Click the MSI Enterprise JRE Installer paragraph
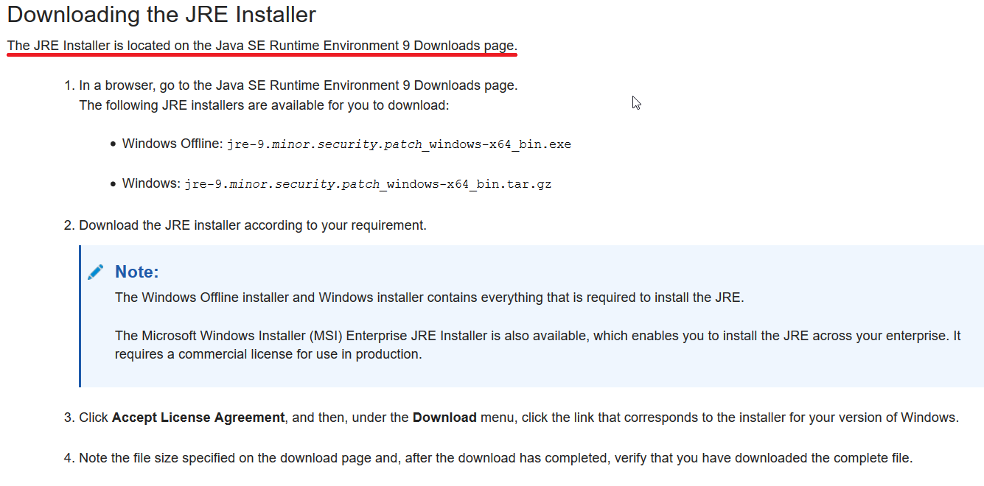The width and height of the screenshot is (984, 486). [537, 336]
